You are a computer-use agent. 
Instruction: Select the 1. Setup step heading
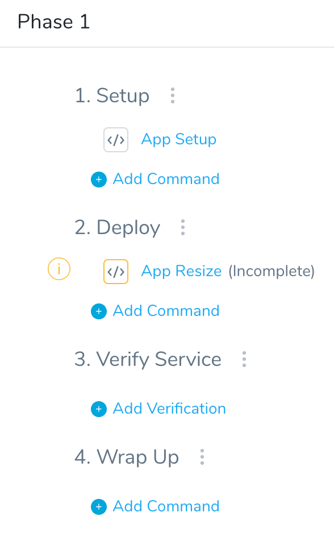point(112,95)
